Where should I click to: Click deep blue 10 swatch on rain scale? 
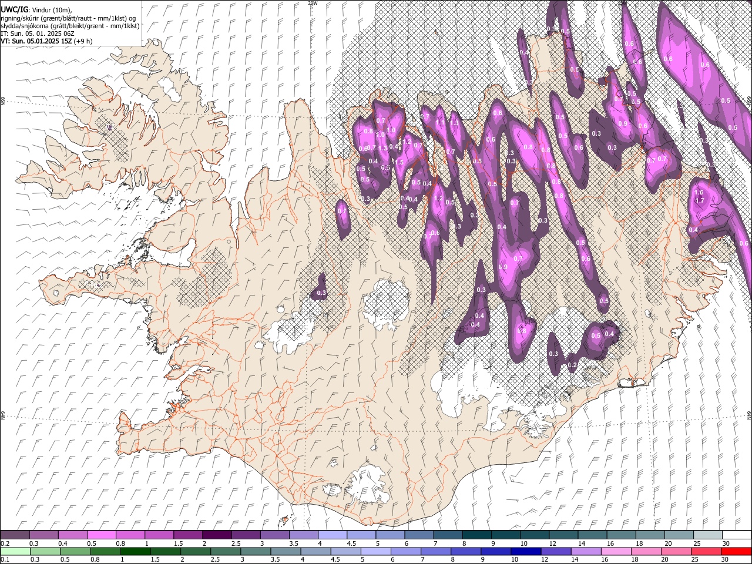[x=526, y=551]
